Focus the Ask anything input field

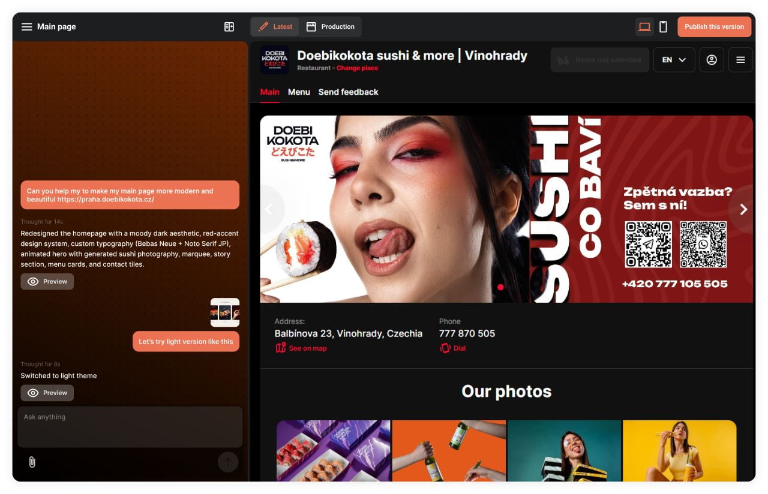(x=130, y=427)
